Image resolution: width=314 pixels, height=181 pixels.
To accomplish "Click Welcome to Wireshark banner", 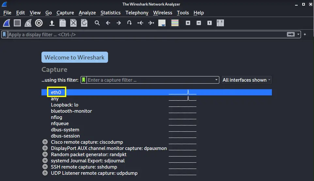I will pos(75,57).
